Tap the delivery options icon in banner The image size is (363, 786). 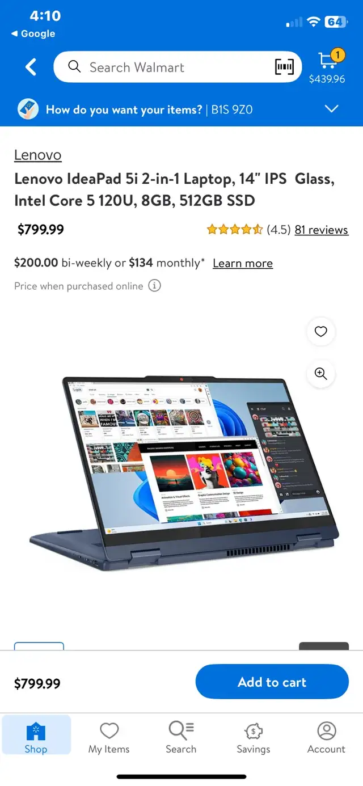[x=28, y=109]
